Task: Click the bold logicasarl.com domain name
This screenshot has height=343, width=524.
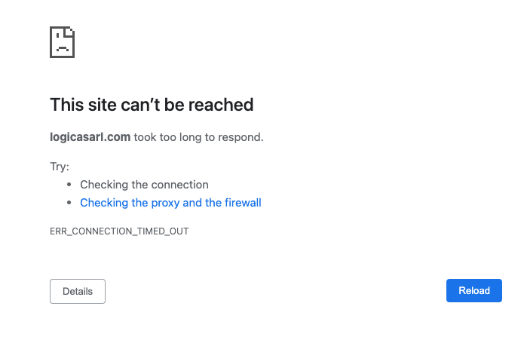Action: tap(90, 137)
